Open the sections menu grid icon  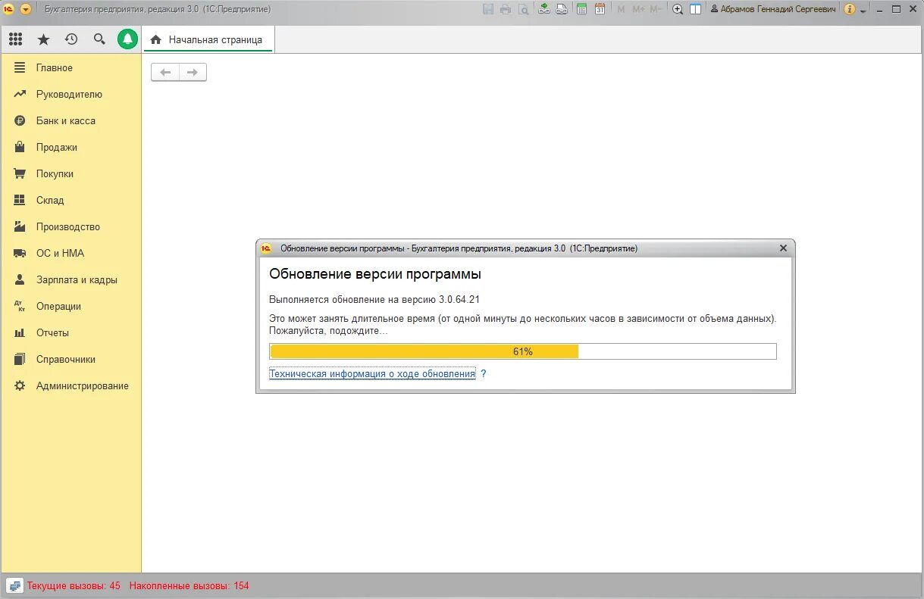(x=16, y=39)
